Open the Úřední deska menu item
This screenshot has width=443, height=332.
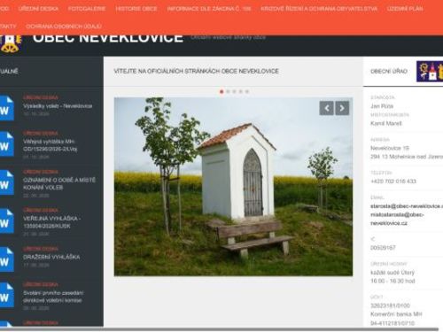click(38, 9)
